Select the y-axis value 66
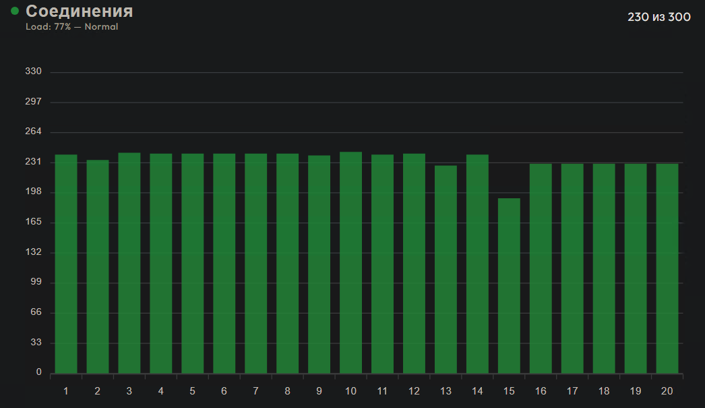705x408 pixels. [36, 312]
